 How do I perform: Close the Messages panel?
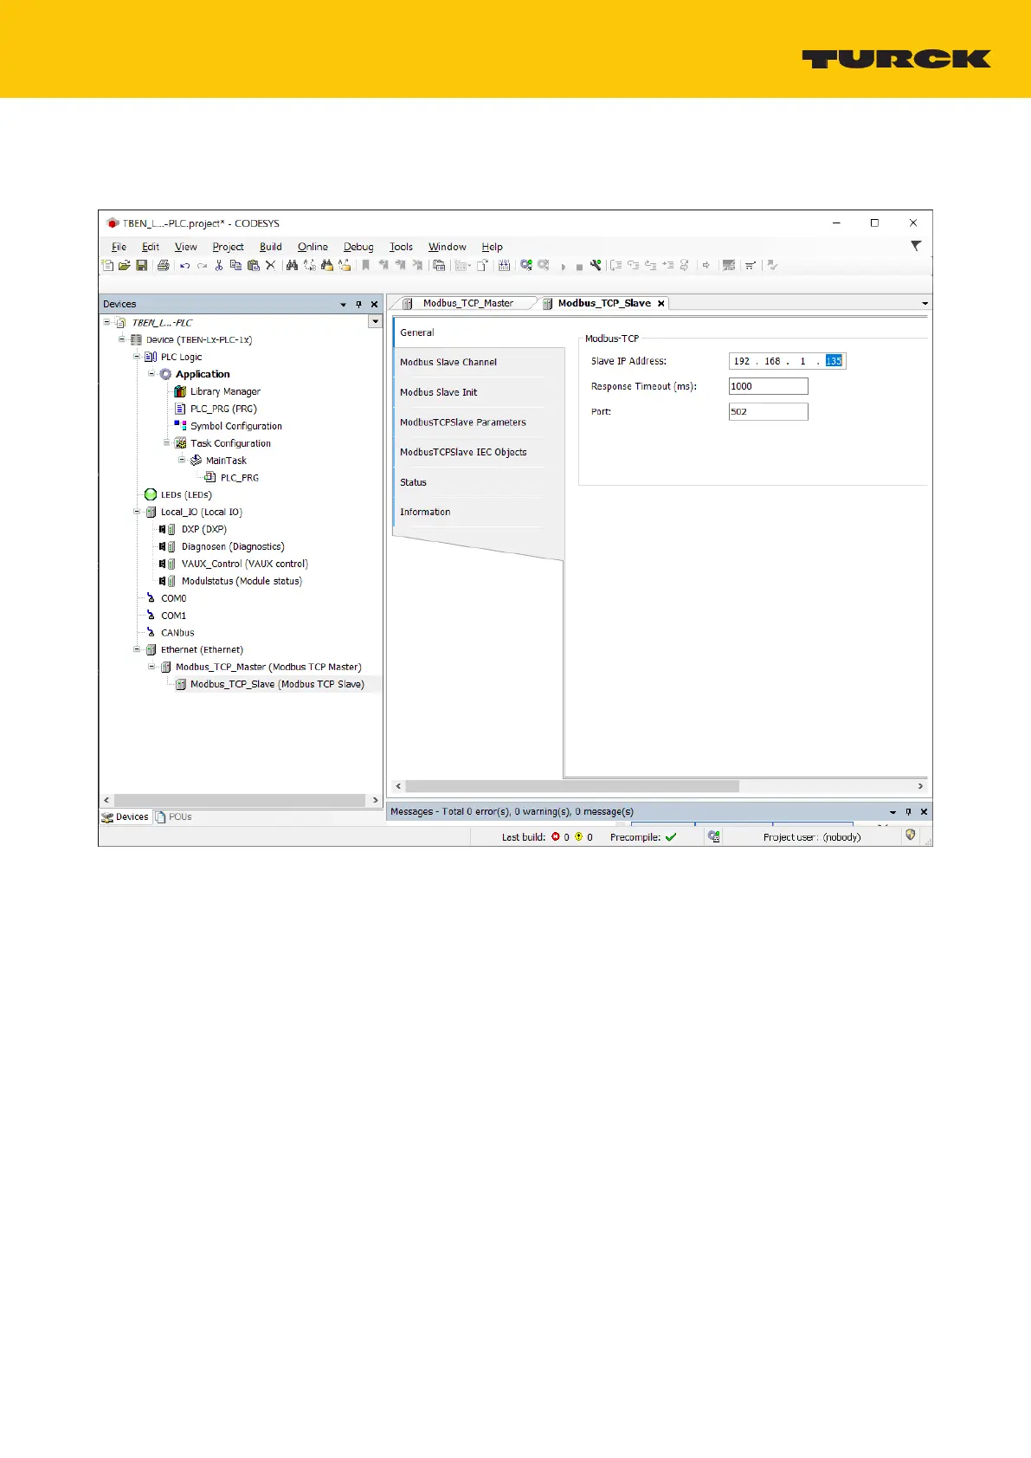point(924,811)
